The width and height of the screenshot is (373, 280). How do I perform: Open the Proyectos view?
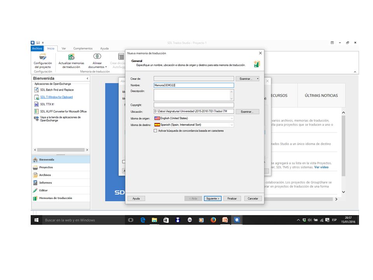tap(61, 167)
